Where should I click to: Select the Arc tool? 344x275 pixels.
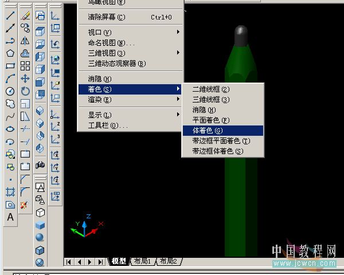(x=10, y=78)
